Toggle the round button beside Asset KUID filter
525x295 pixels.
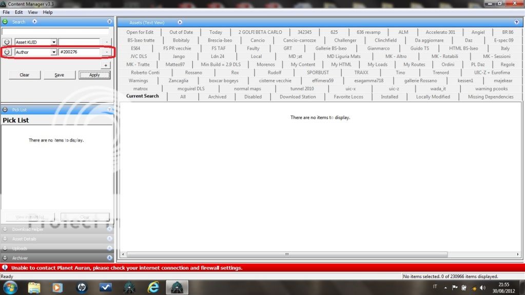pos(7,42)
